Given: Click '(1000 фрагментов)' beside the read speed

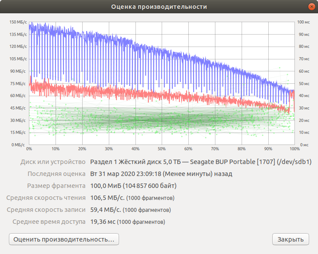Looking at the screenshot, I should pyautogui.click(x=150, y=198).
